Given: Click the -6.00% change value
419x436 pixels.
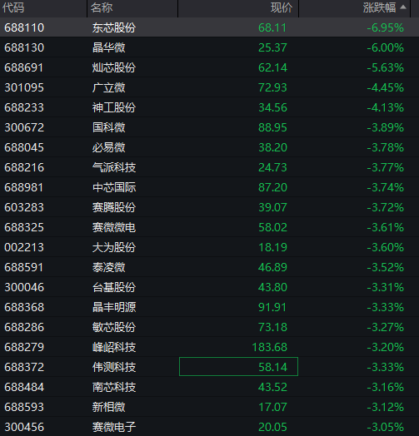Looking at the screenshot, I should tap(385, 47).
